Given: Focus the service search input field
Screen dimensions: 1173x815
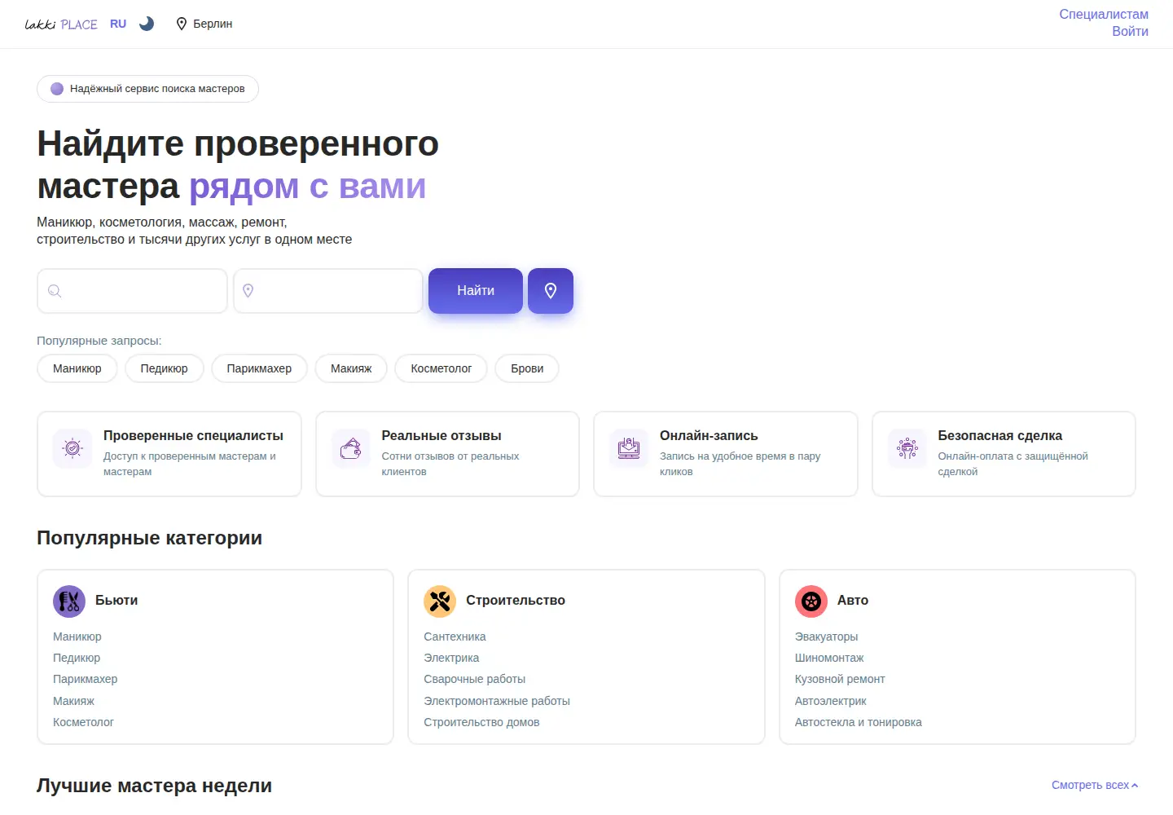Looking at the screenshot, I should click(132, 291).
